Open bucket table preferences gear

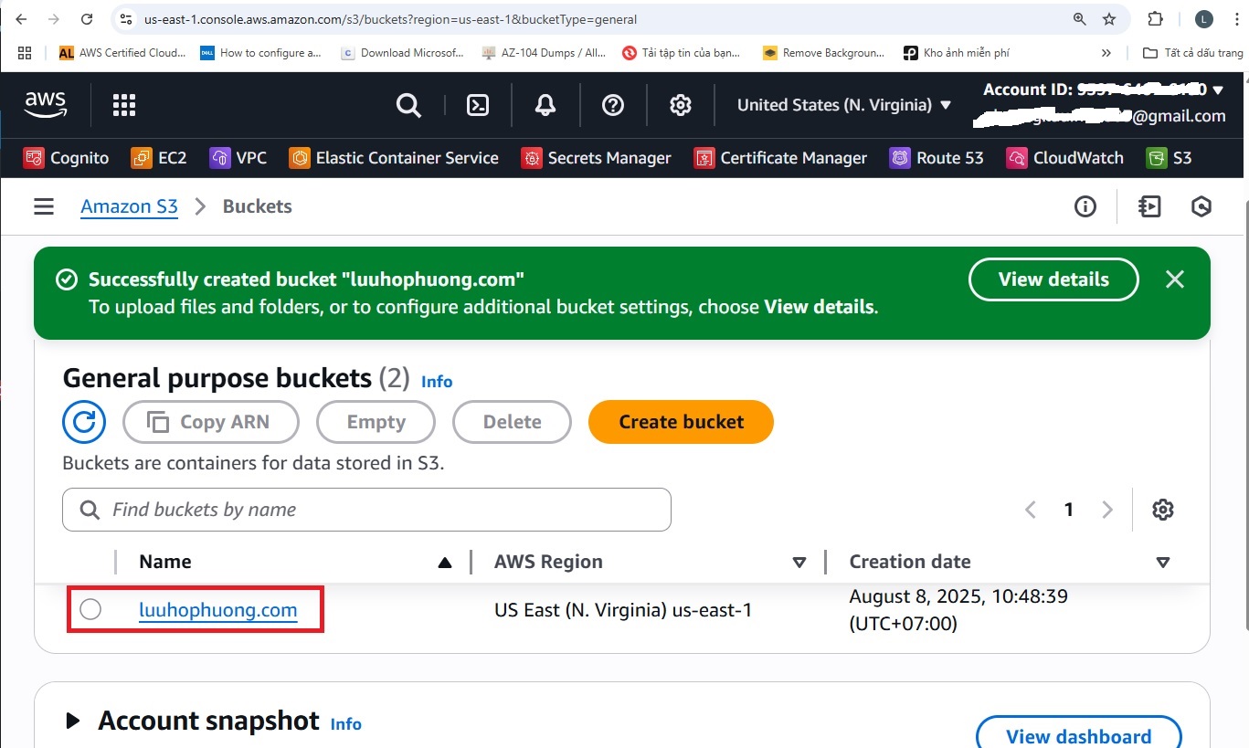click(1162, 510)
